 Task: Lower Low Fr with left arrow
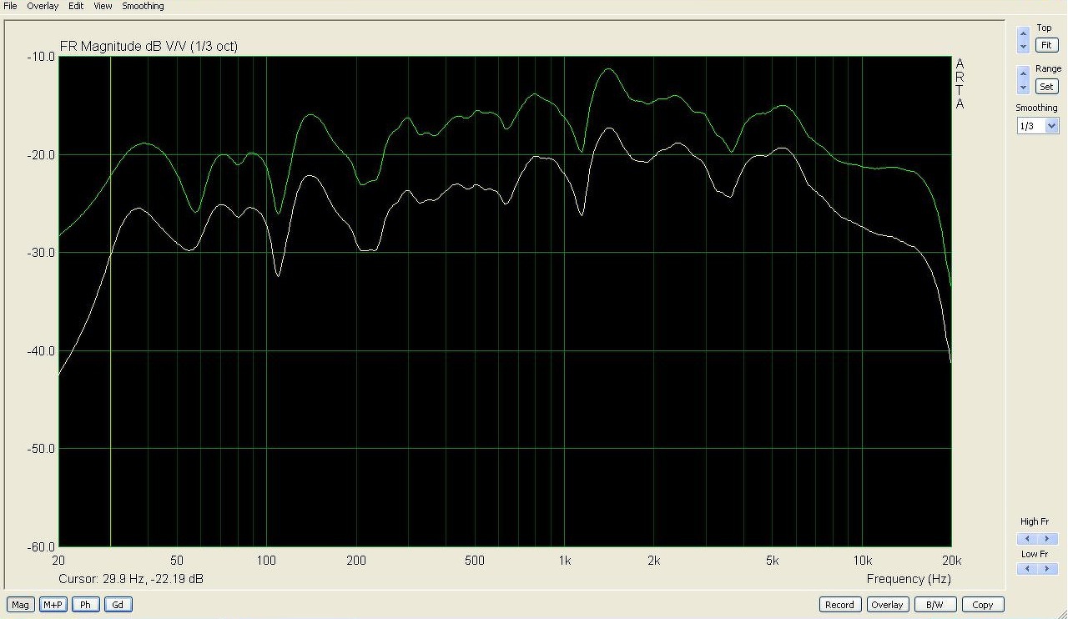1028,569
